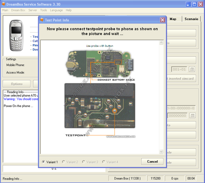Minimize the DreamBox Service Software window
The image size is (205, 183).
pyautogui.click(x=188, y=4)
